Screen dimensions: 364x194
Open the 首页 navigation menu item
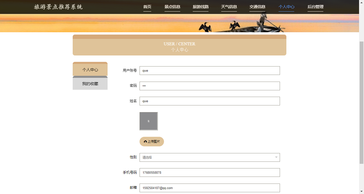point(147,6)
